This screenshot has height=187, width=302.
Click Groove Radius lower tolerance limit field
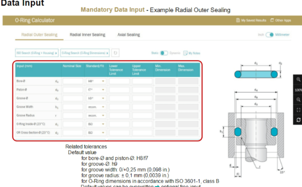coord(119,116)
